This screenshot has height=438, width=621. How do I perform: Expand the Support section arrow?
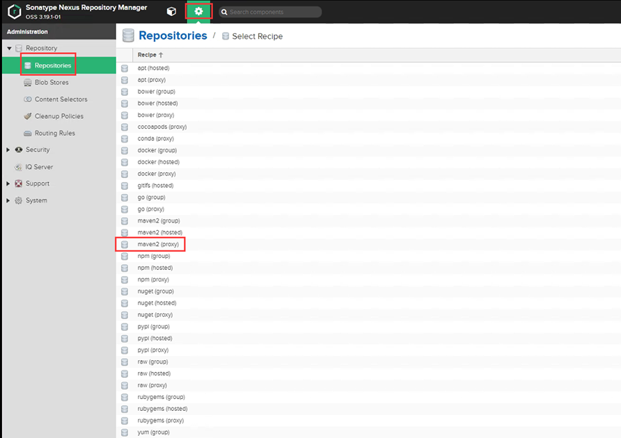[x=8, y=184]
